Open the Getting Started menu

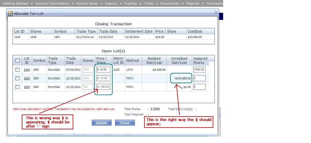(x=15, y=3)
